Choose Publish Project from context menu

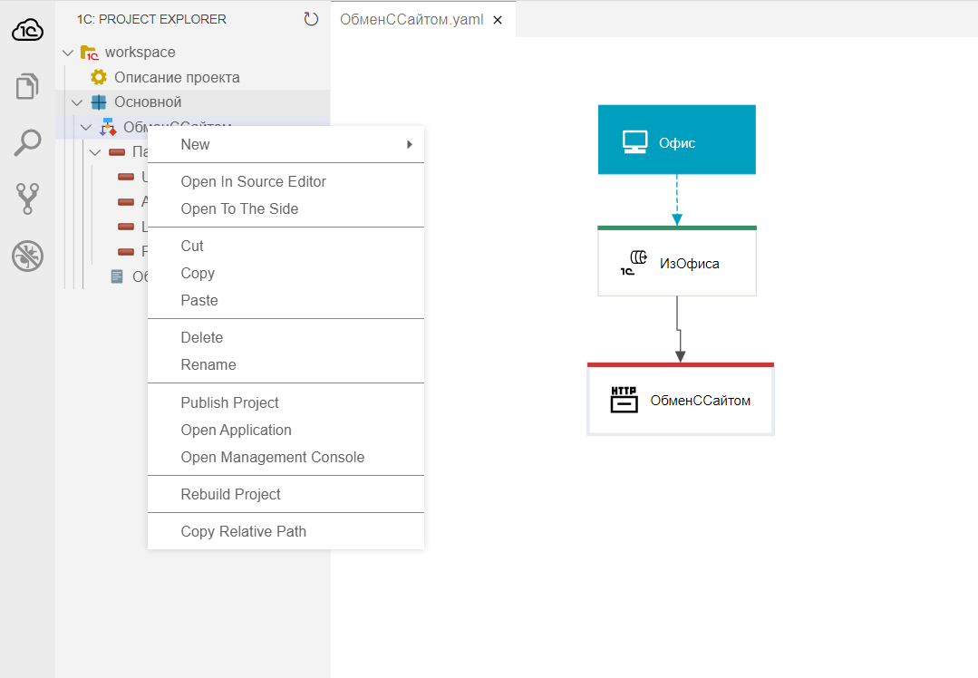point(229,402)
